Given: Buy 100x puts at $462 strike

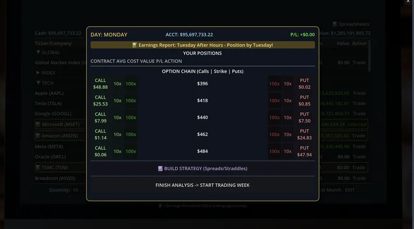Looking at the screenshot, I should pos(274,134).
